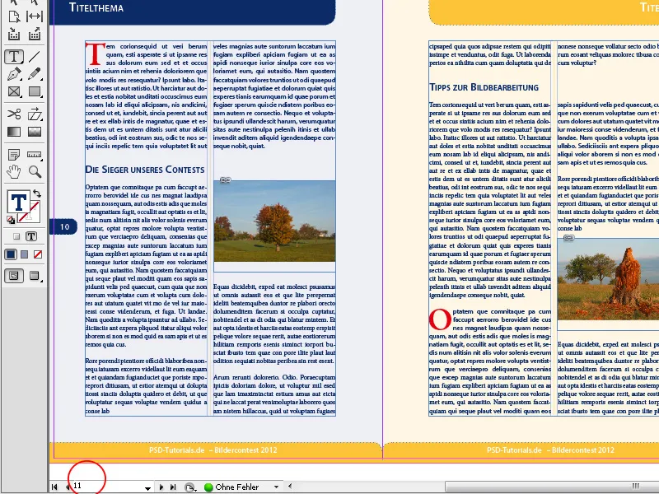Select the Pencil tool

35,74
